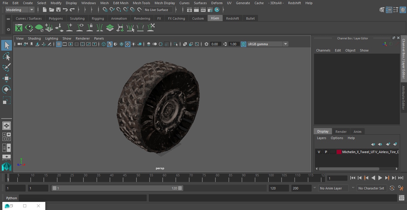Open the Channels menu in Channel Box

(323, 50)
